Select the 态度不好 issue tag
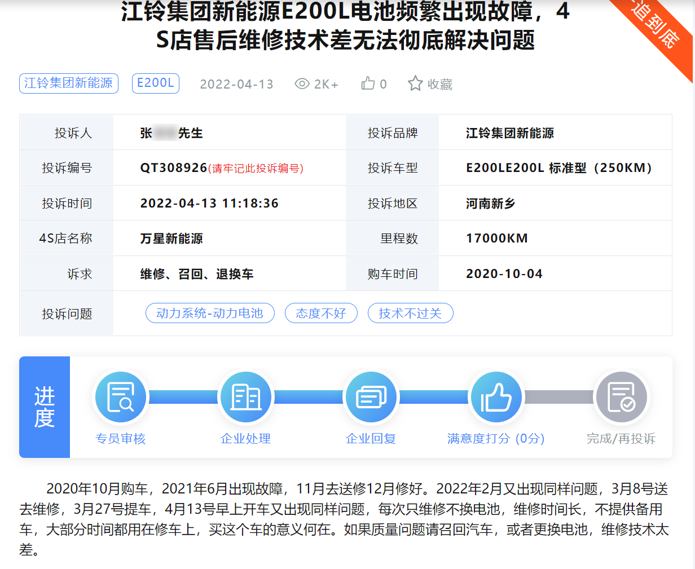The height and width of the screenshot is (569, 695). [321, 313]
